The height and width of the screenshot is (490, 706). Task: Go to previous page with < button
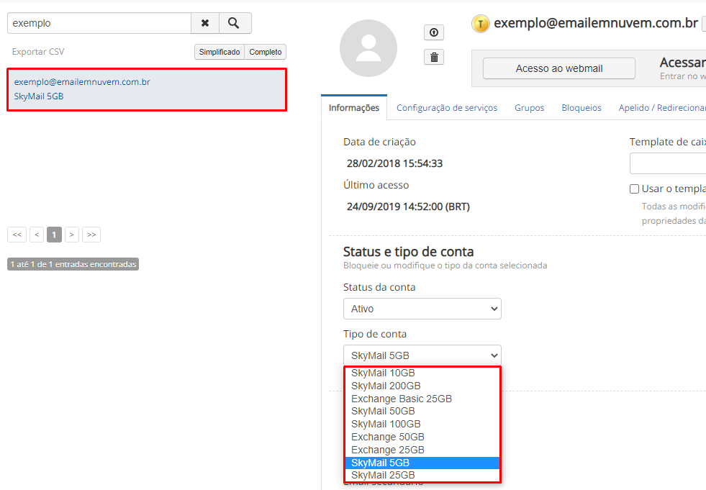click(37, 235)
